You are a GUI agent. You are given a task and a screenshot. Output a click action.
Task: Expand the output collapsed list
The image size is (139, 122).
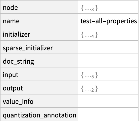point(89,89)
